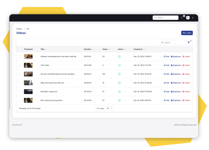The image size is (209, 150).
Task: Tick checkbox for row with 24 views
Action: pos(20,56)
